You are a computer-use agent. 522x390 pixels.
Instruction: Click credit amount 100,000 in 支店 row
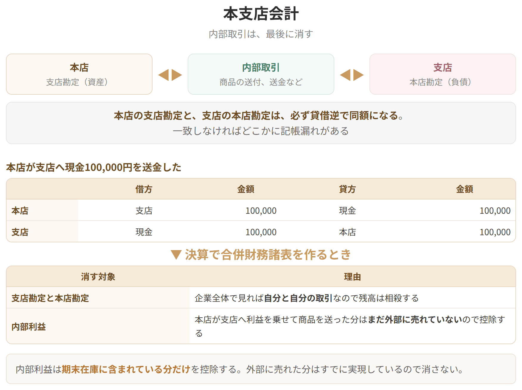495,232
